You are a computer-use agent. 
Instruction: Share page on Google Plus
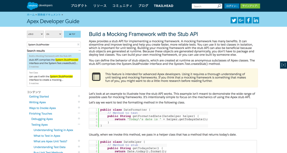[x=241, y=20]
